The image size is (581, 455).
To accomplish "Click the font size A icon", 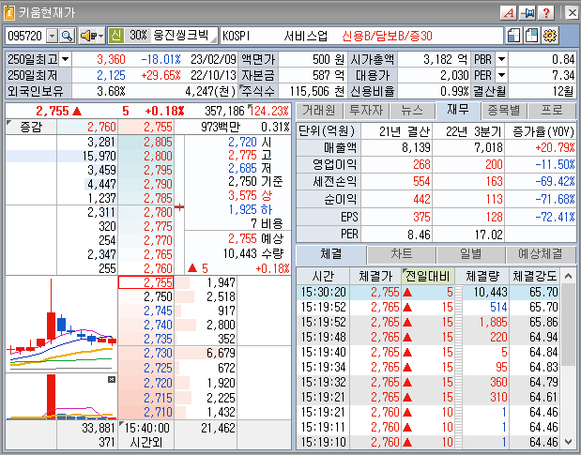I will pyautogui.click(x=509, y=13).
